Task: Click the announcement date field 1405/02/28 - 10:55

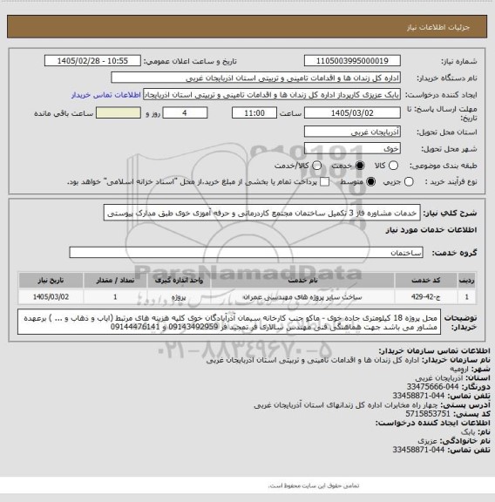Action: click(92, 61)
